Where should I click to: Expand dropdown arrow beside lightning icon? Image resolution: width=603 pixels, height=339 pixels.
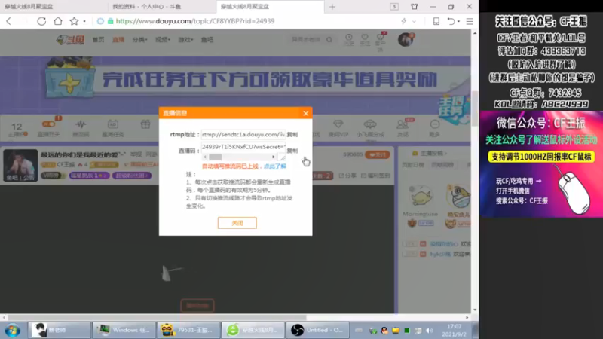coord(414,22)
